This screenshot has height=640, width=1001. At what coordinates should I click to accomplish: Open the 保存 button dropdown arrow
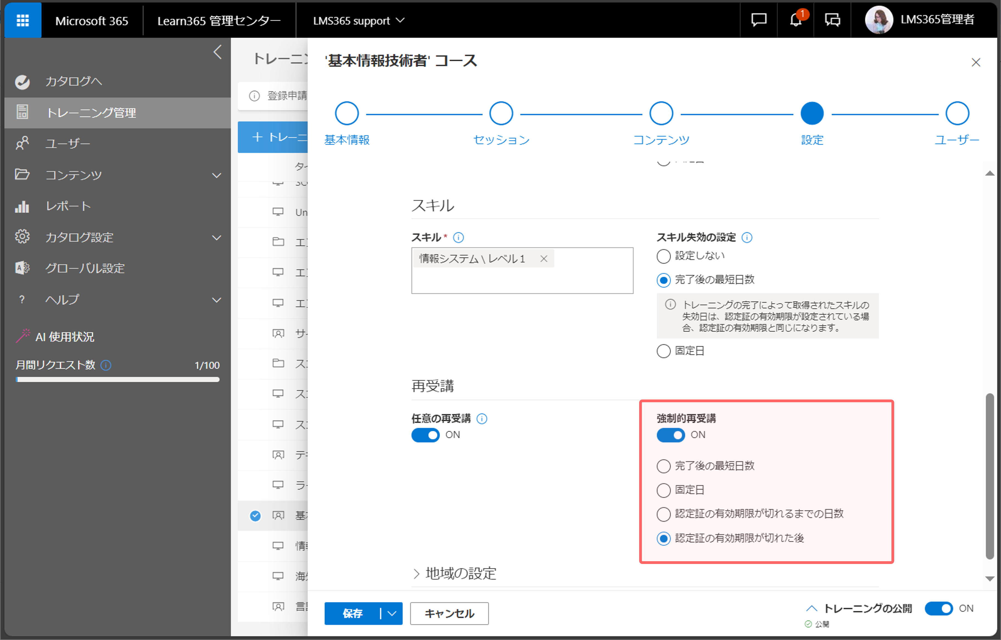click(391, 613)
